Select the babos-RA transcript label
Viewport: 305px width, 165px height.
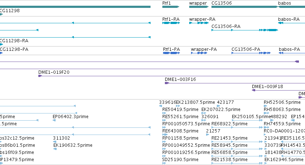click(x=289, y=19)
